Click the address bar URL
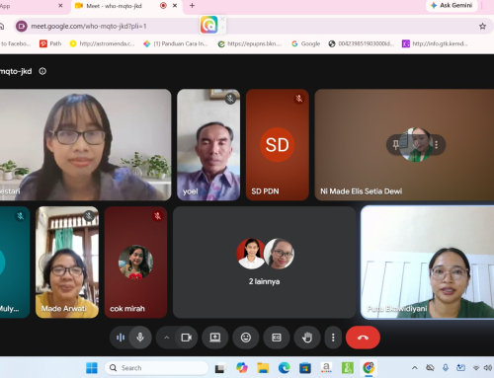 tap(89, 26)
